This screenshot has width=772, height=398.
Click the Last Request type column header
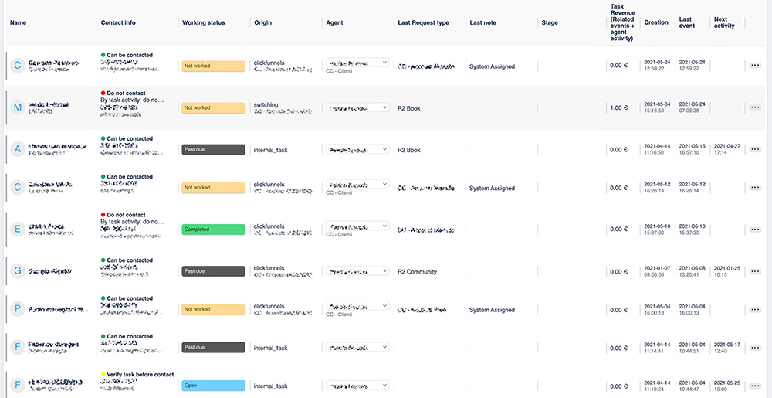[x=424, y=23]
